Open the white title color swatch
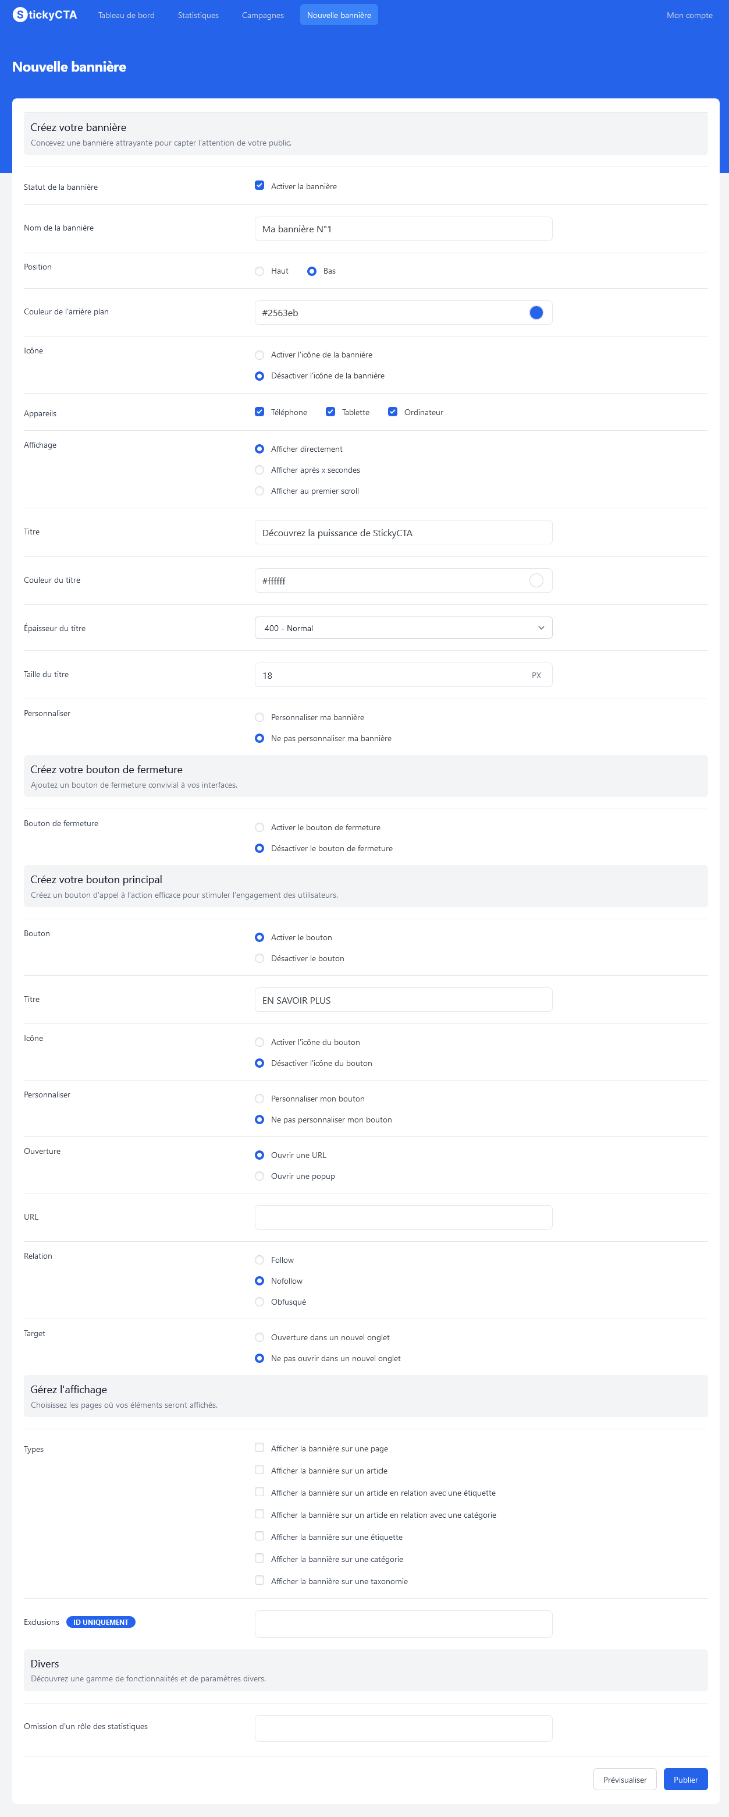Screen dimensions: 729x1817 536,580
